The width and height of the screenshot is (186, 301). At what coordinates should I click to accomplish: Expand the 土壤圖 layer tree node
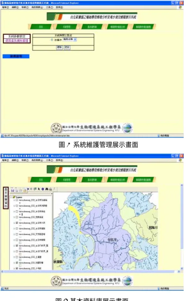(x=14, y=257)
